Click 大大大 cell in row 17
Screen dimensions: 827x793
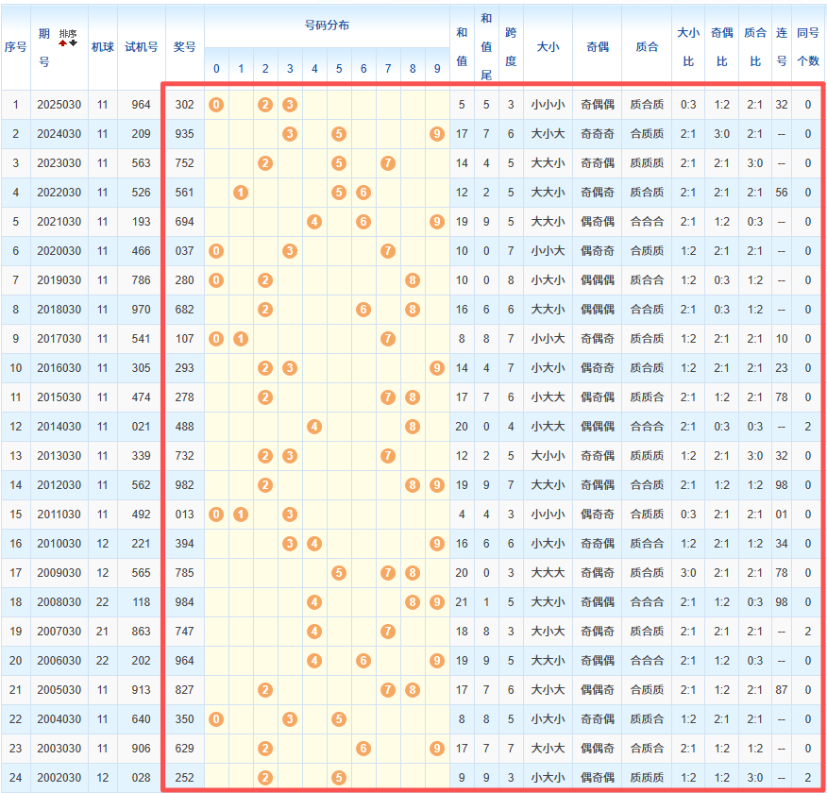tap(548, 573)
